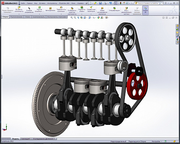
Task: Expand the Save button dropdown arrow
Action: coord(103,3)
